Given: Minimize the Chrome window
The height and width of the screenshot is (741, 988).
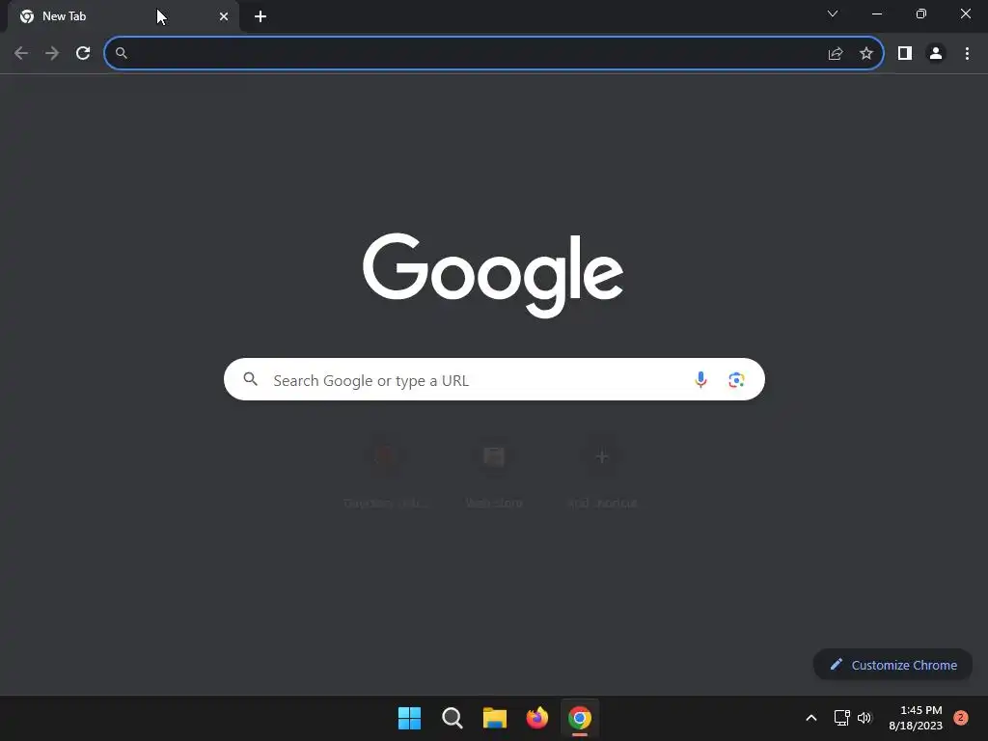Looking at the screenshot, I should click(x=877, y=14).
